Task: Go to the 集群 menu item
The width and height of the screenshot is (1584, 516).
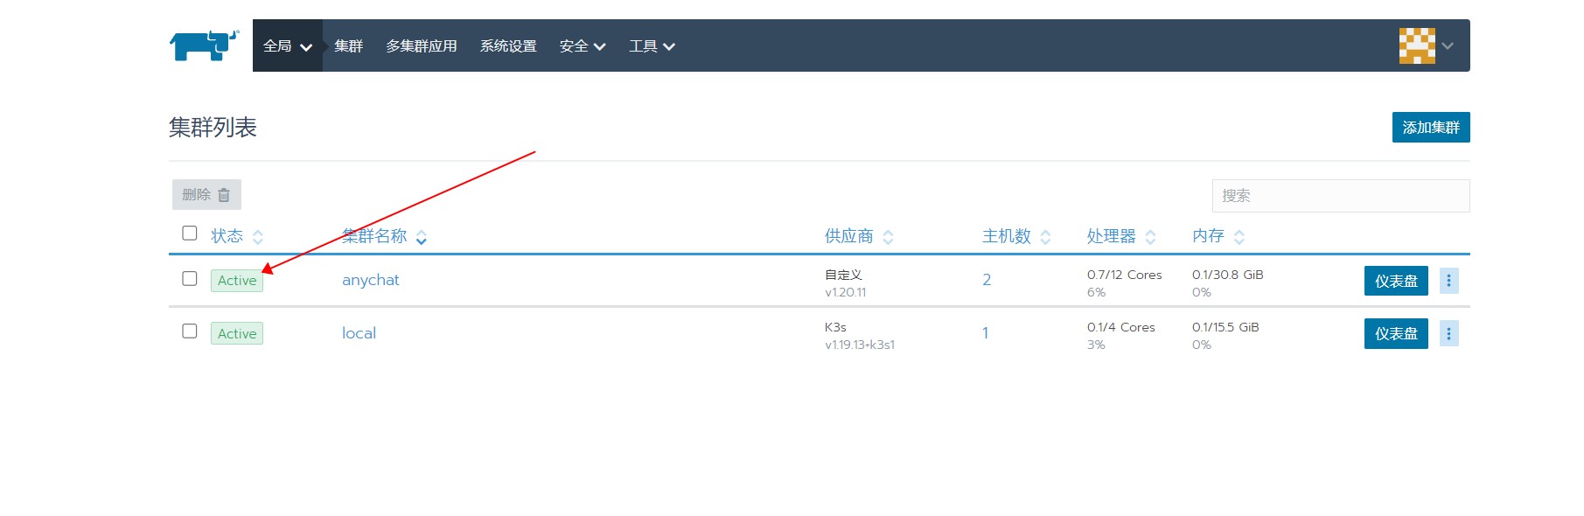Action: tap(348, 45)
